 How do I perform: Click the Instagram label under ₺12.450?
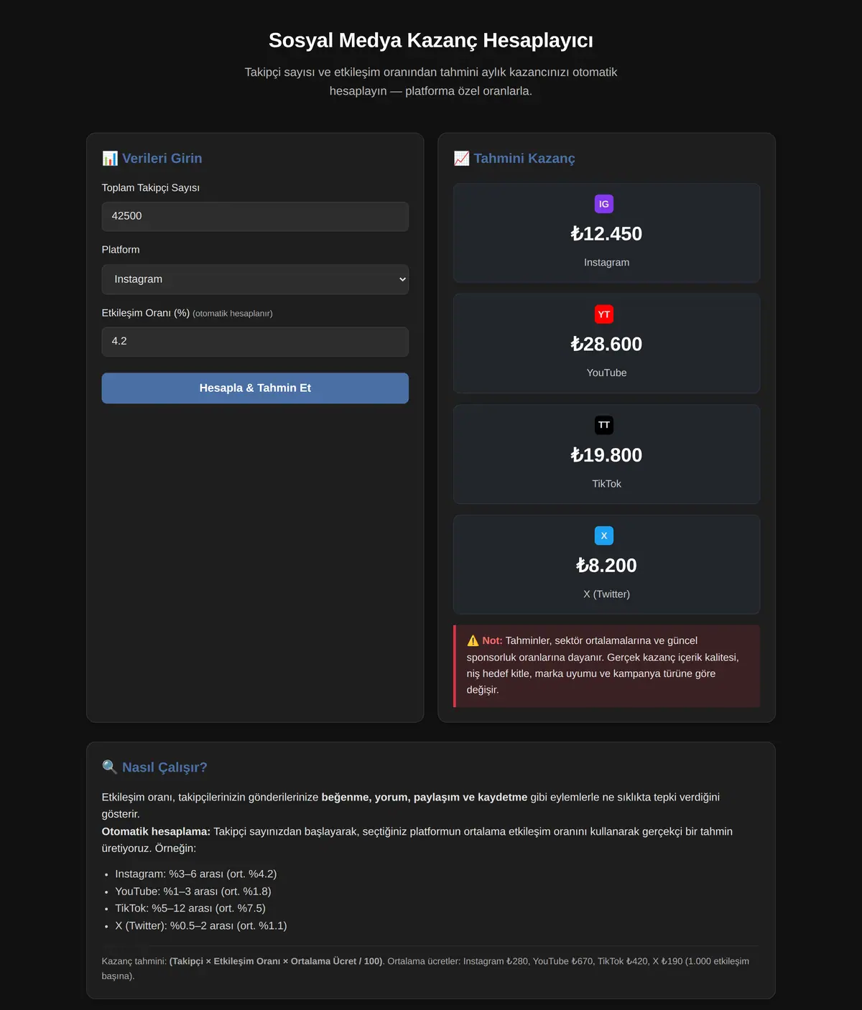606,262
